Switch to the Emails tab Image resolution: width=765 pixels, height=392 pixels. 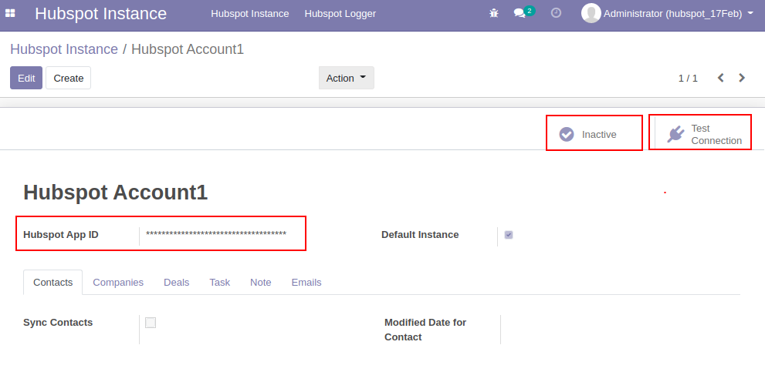coord(306,283)
